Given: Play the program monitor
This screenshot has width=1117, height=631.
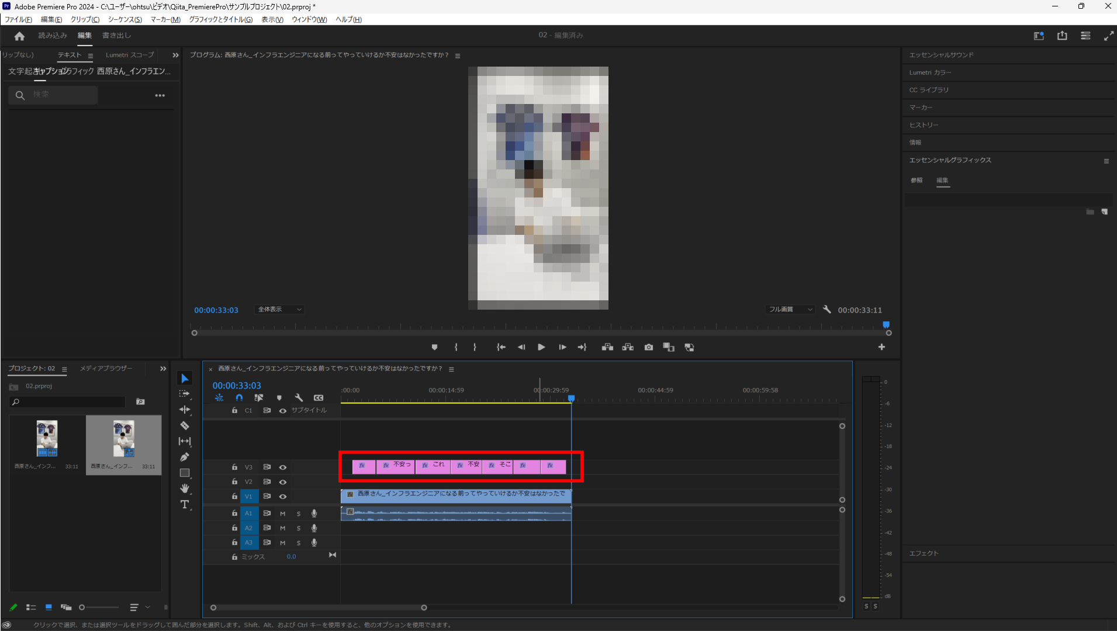Looking at the screenshot, I should (541, 347).
